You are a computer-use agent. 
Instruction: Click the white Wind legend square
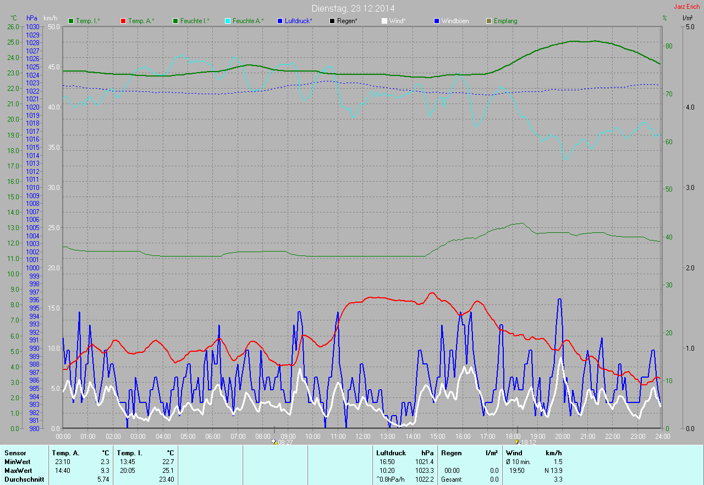[x=384, y=21]
